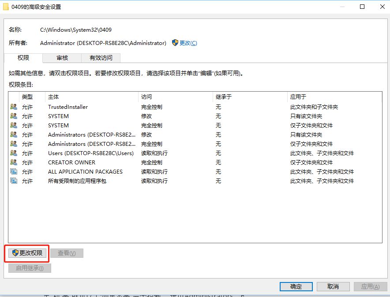The height and width of the screenshot is (297, 390).
Task: Click the icon next to ALL APPLICATION PACKAGES
Action: click(x=14, y=172)
